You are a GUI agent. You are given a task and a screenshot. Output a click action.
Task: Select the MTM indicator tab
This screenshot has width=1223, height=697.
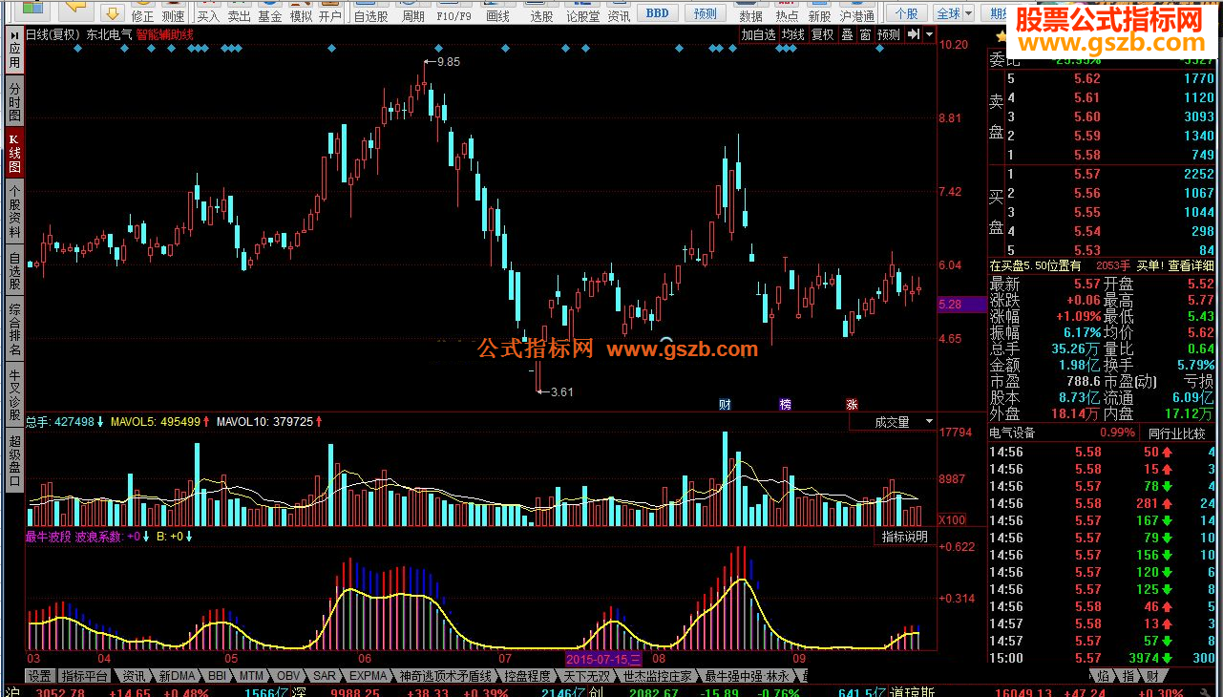[x=251, y=675]
